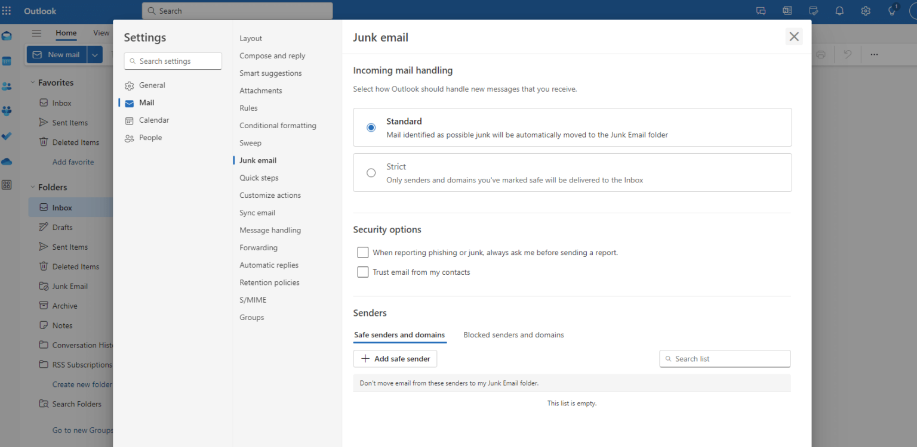Open the Calendar app from the left rail
The height and width of the screenshot is (447, 917).
click(x=7, y=61)
